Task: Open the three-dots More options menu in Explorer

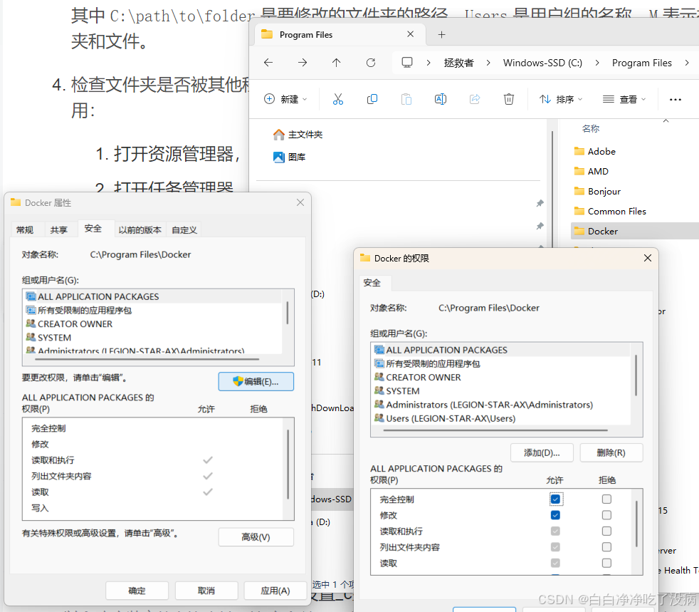Action: [x=676, y=100]
